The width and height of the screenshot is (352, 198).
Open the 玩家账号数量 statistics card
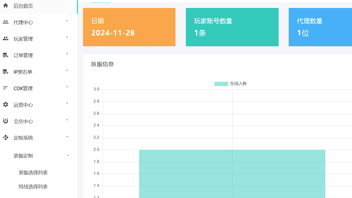pyautogui.click(x=232, y=27)
